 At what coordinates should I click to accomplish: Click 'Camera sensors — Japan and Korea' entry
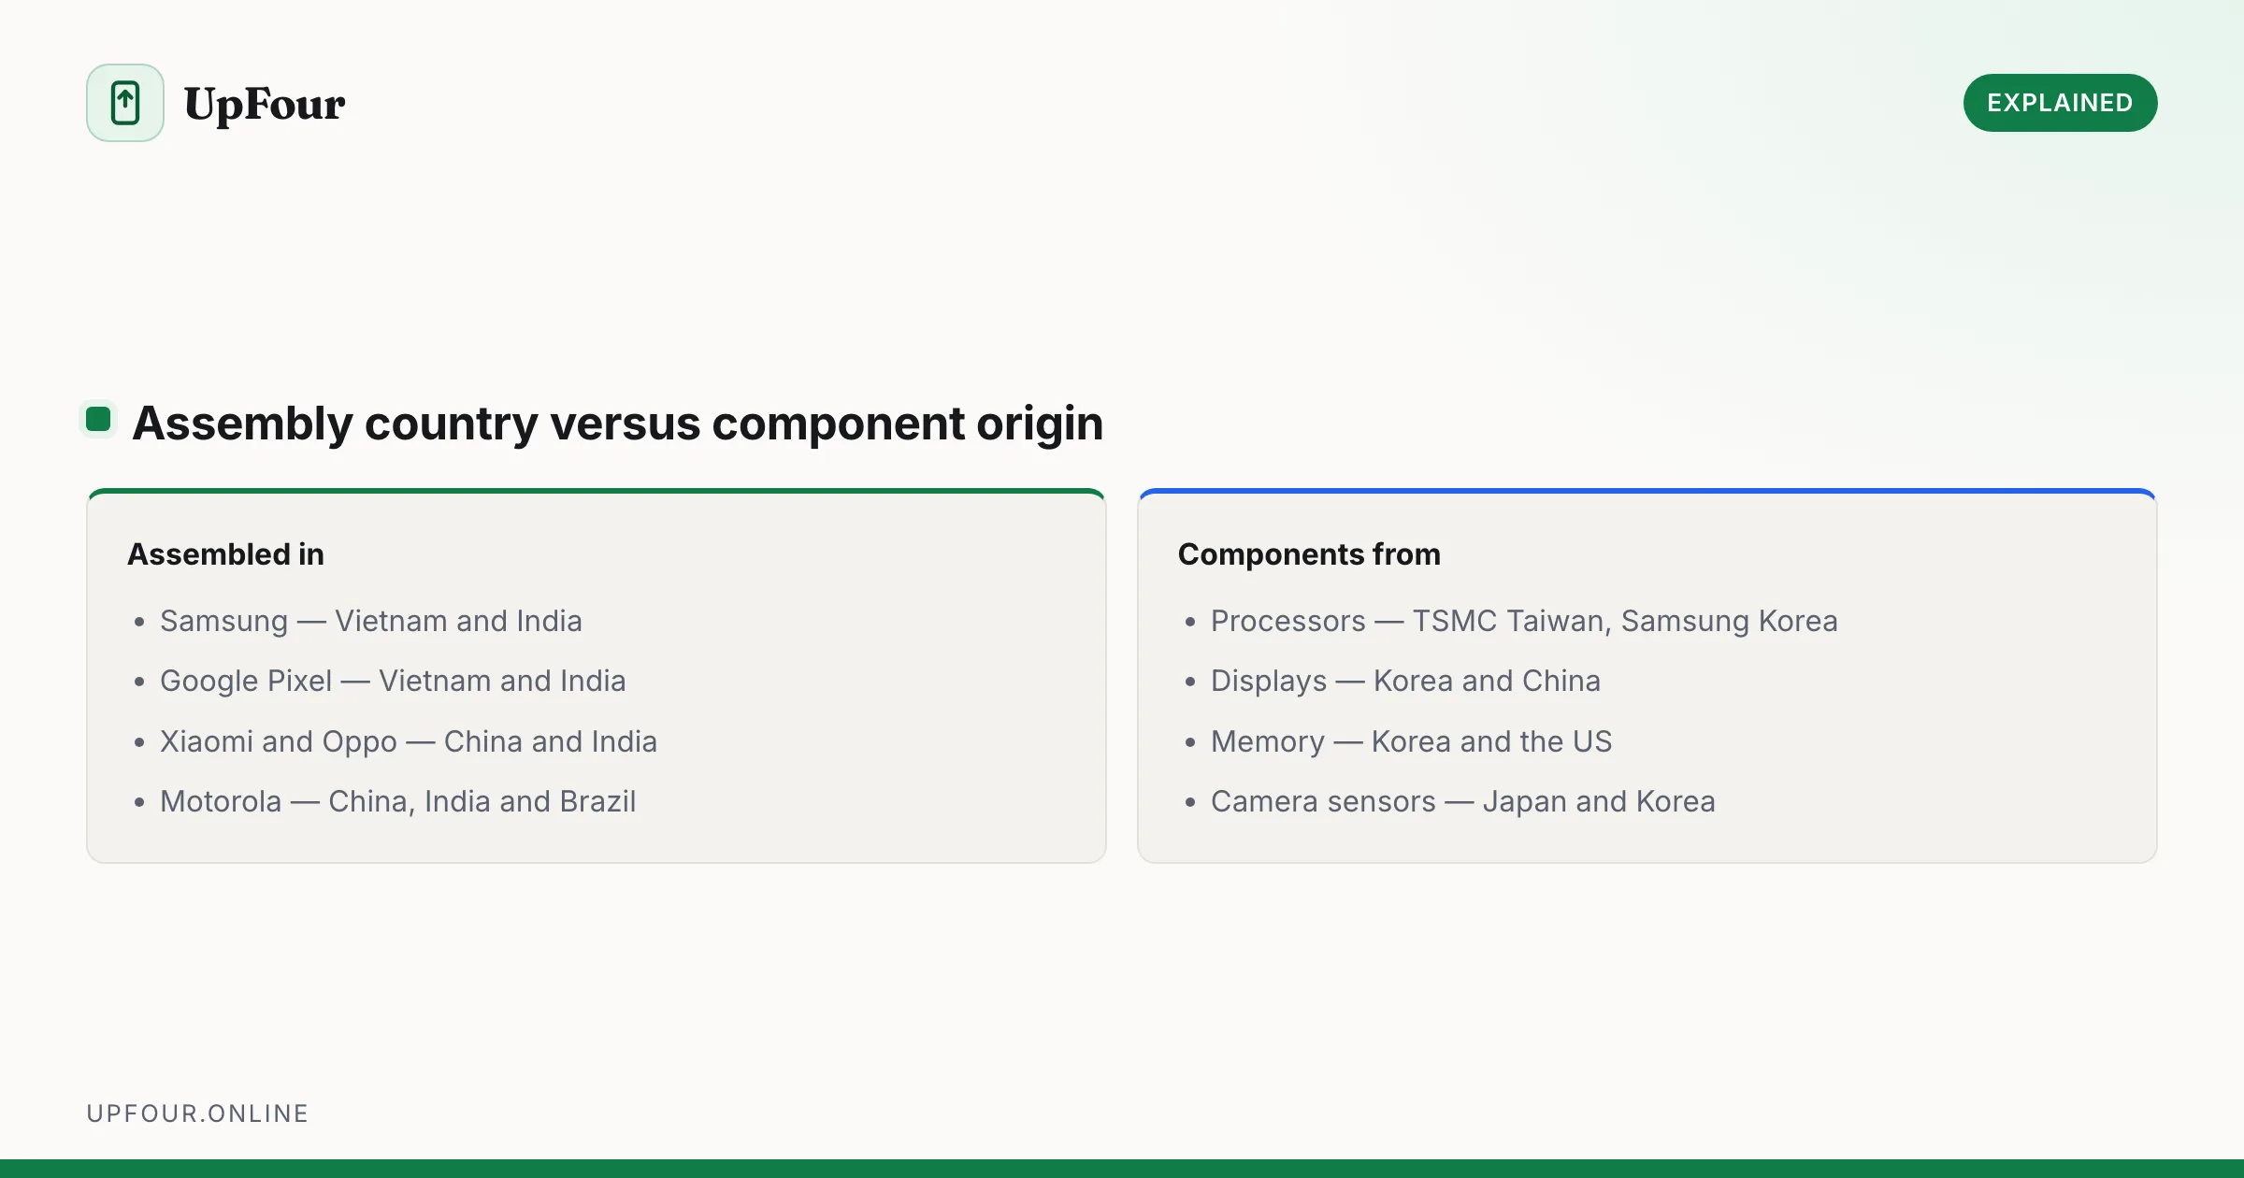coord(1463,801)
